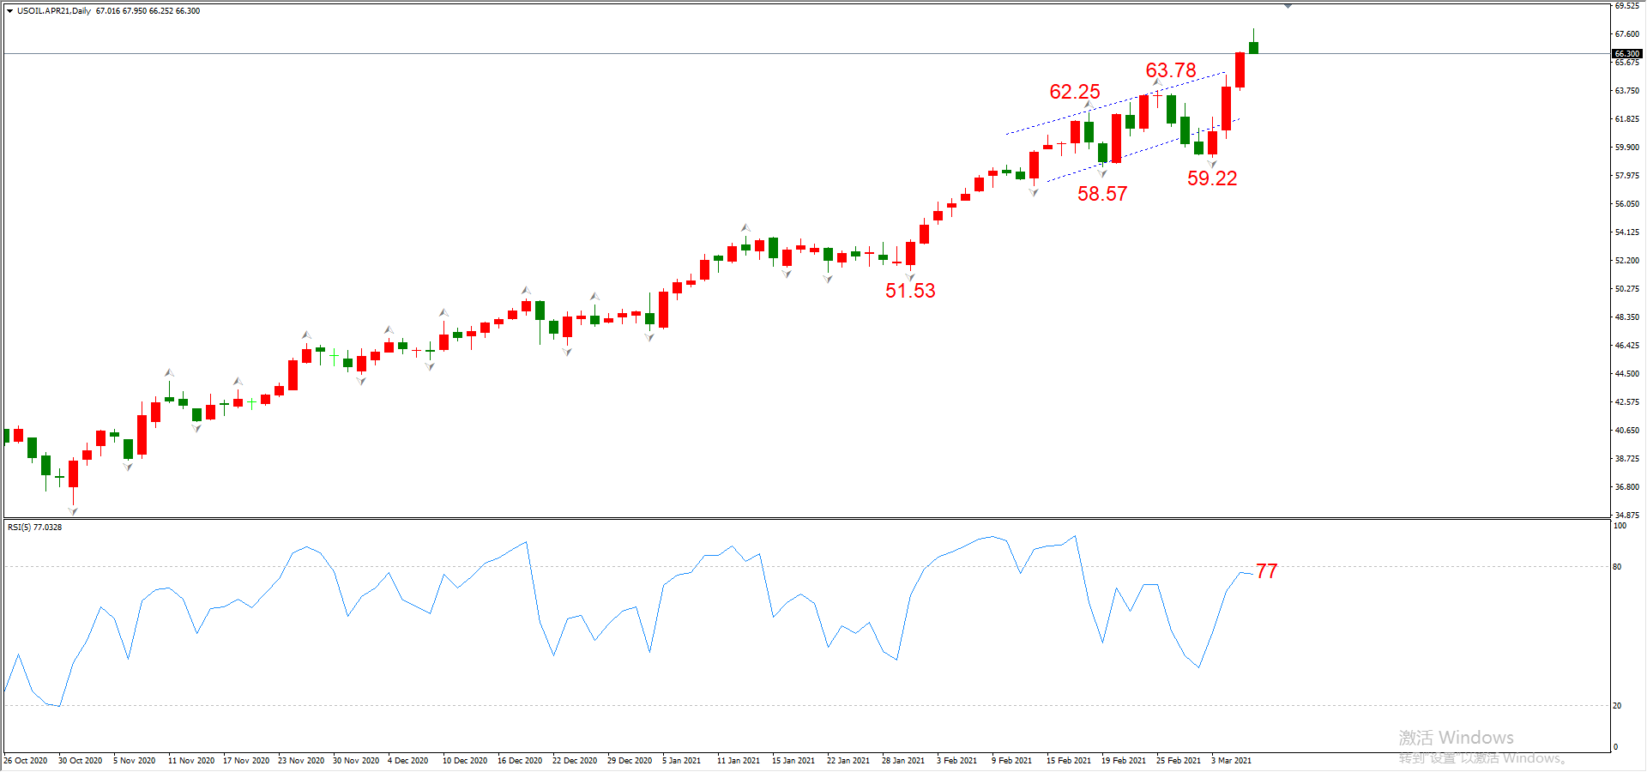The width and height of the screenshot is (1647, 772).
Task: Click the 100 level on RSI scale
Action: click(x=1620, y=526)
